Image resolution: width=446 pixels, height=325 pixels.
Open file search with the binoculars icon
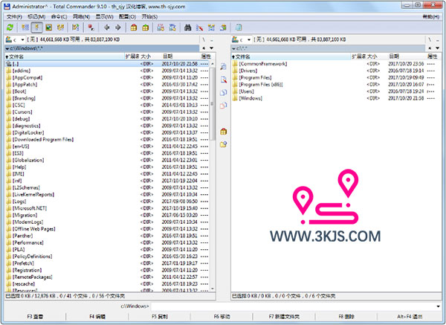[188, 28]
